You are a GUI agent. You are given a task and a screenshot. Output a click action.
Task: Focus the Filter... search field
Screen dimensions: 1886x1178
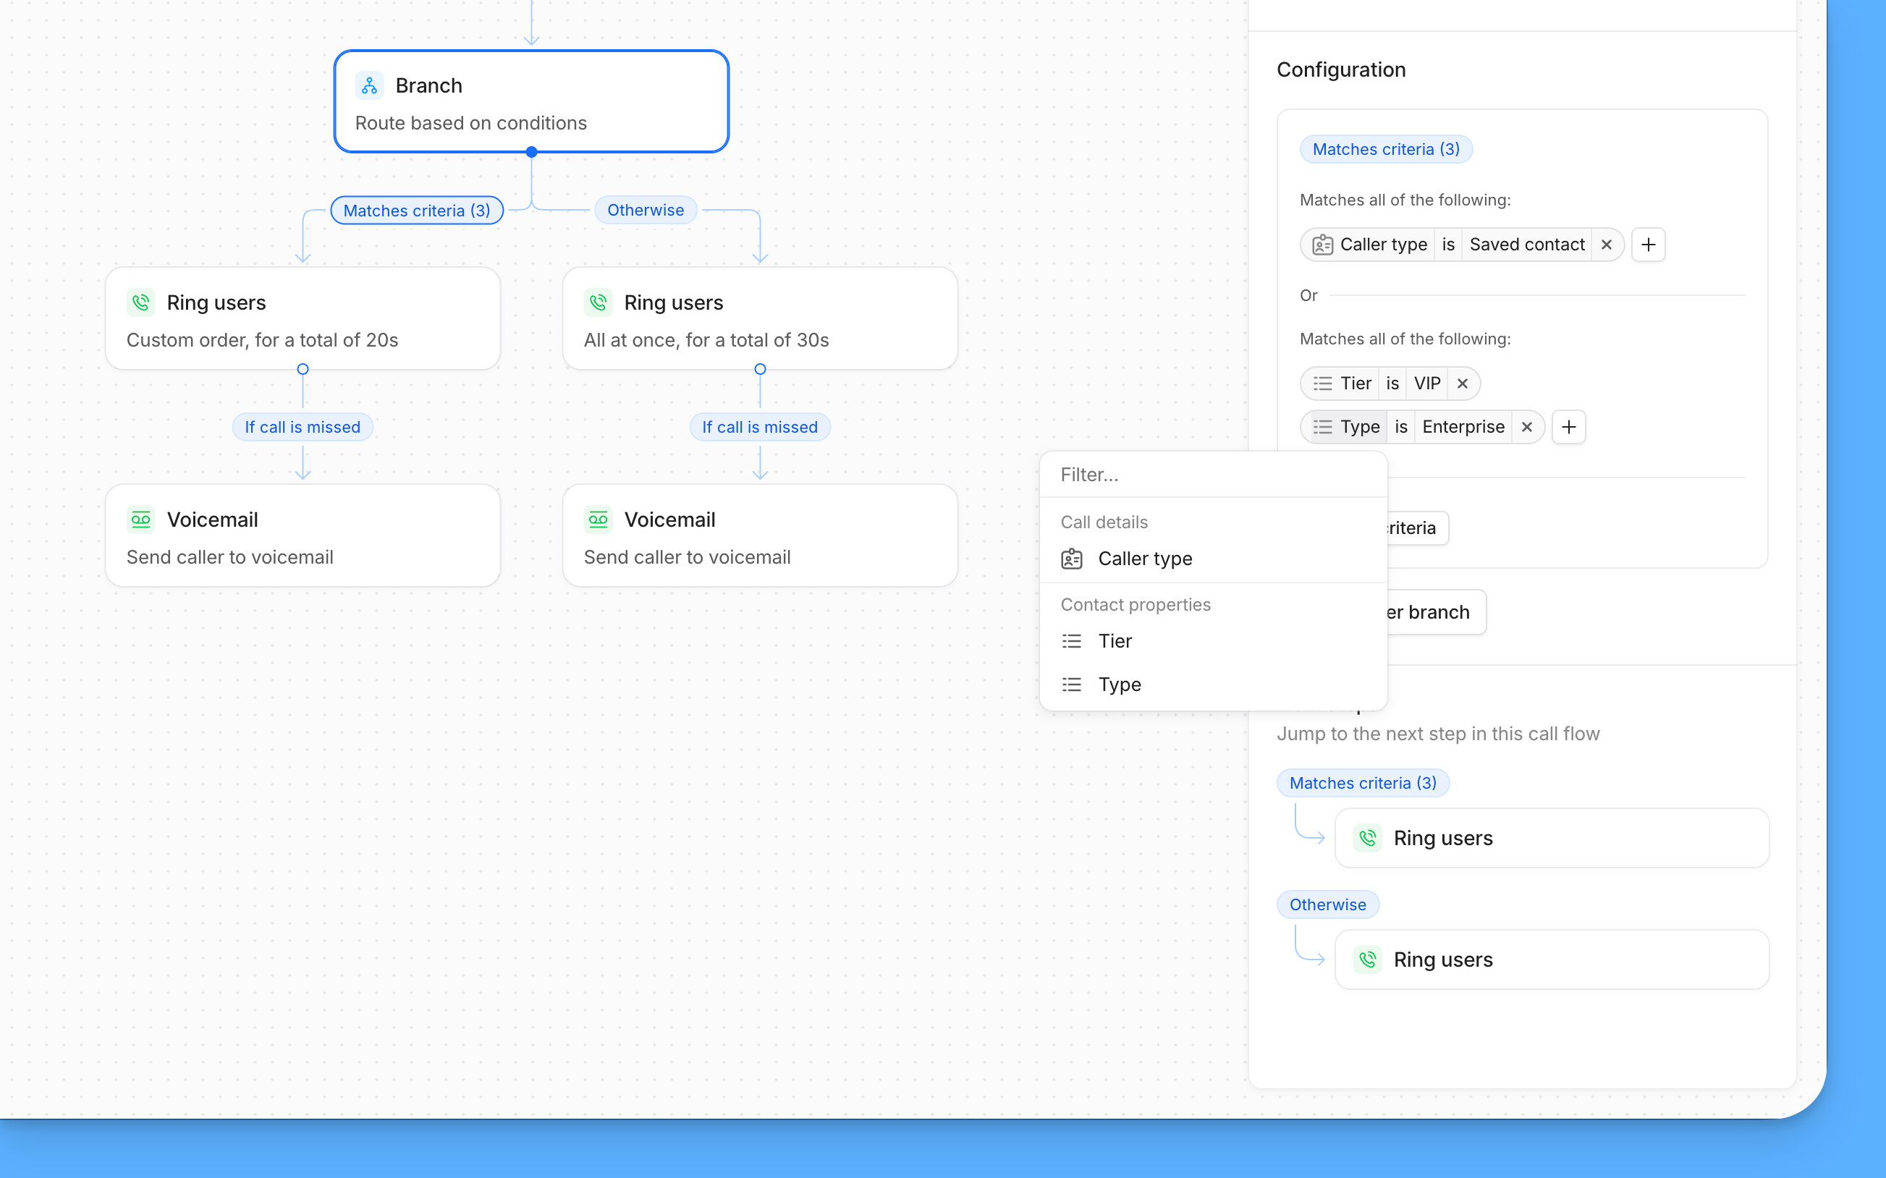point(1214,475)
